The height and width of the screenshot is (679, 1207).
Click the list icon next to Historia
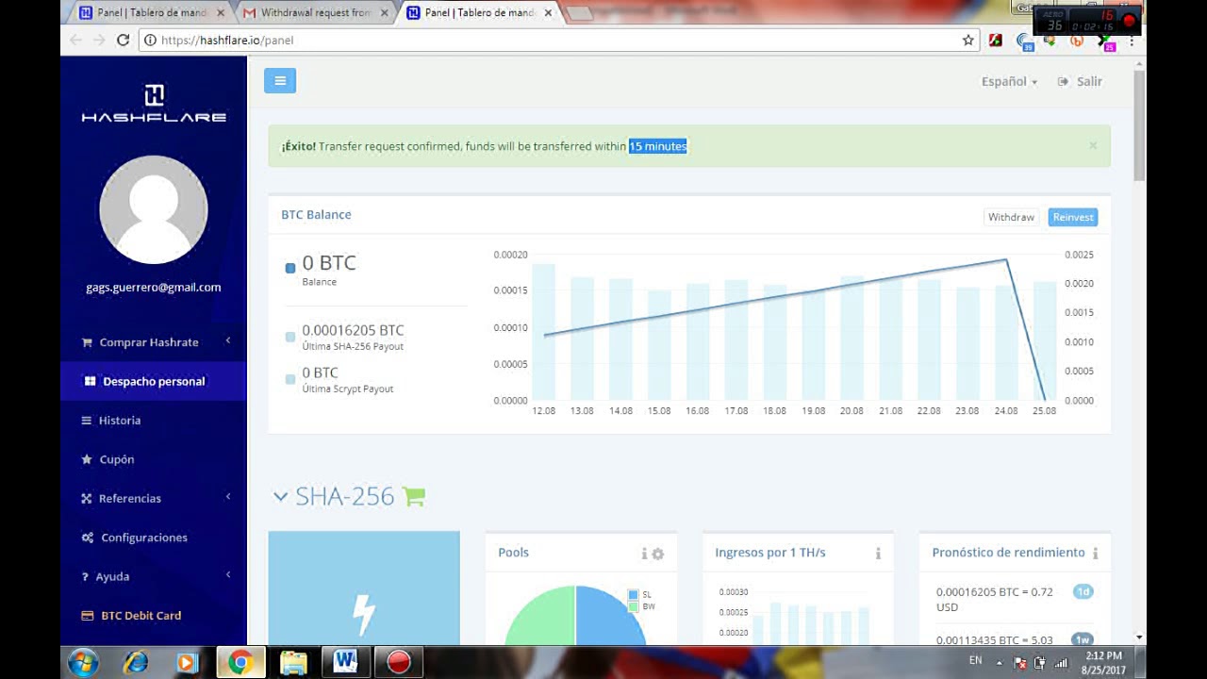pos(88,421)
